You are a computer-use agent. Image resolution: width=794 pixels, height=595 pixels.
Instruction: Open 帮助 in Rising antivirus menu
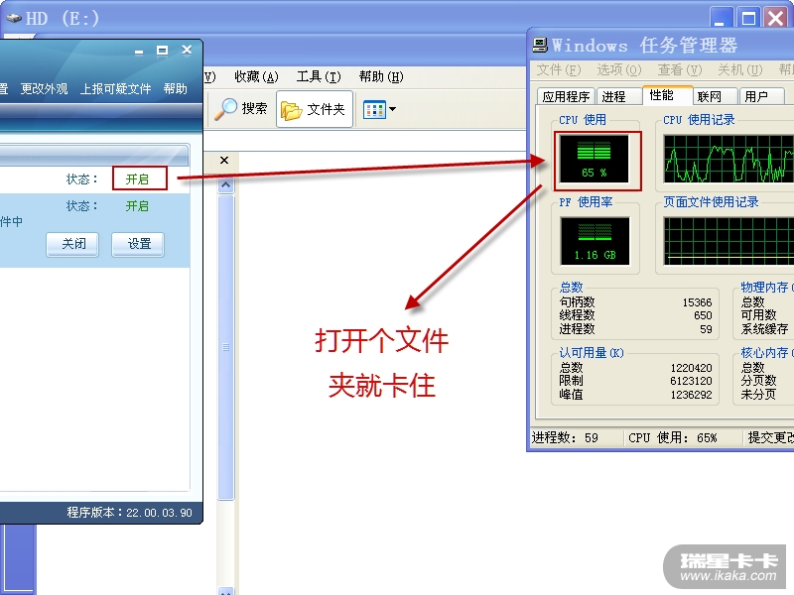[x=176, y=89]
